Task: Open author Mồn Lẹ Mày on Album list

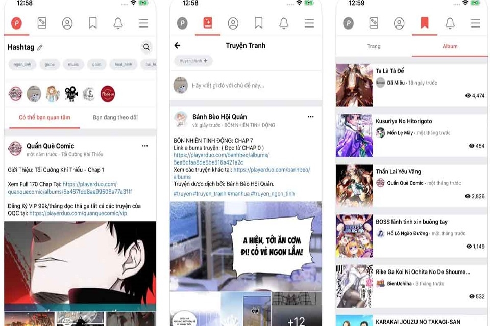Action: point(400,133)
